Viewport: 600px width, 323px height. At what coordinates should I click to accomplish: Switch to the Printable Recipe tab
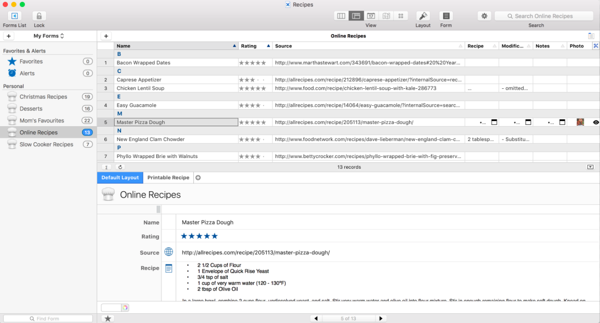[168, 177]
